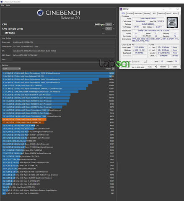The image size is (184, 201).
Task: Click the Core Speed value 5197.45 MHz
Action: (139, 47)
